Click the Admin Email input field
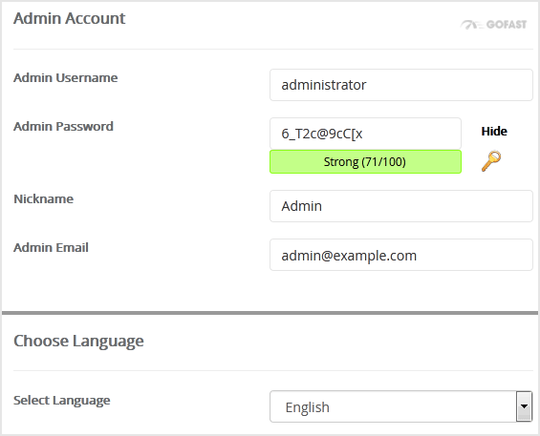The height and width of the screenshot is (436, 540). (x=401, y=255)
